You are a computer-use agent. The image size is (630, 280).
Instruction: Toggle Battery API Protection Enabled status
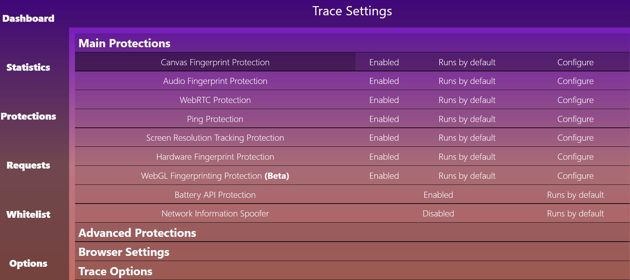(438, 195)
